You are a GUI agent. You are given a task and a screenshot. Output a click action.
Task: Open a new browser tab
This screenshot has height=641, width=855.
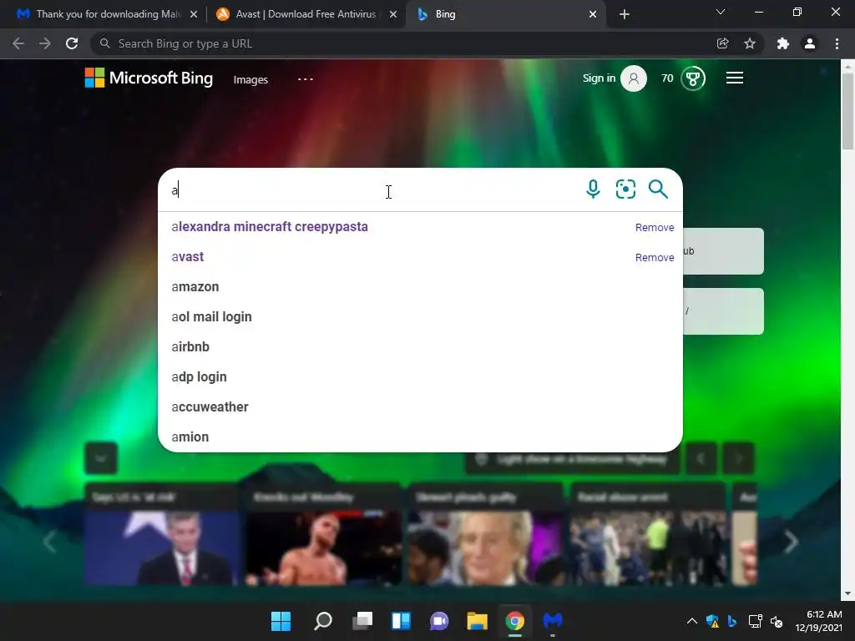(625, 14)
